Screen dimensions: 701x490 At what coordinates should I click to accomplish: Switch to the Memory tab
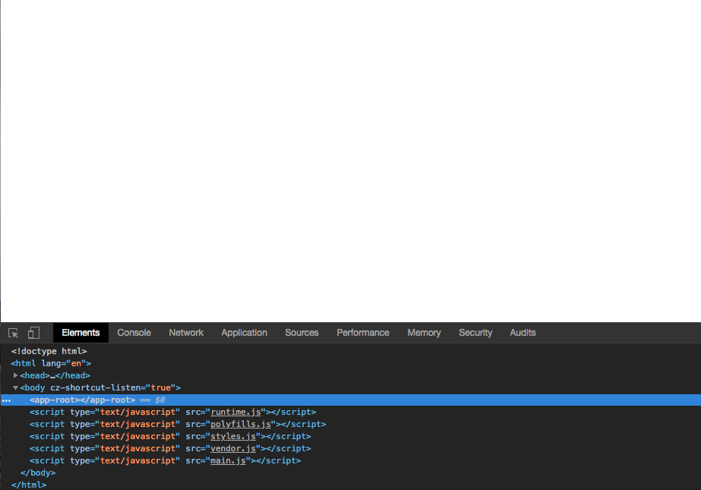pyautogui.click(x=424, y=333)
